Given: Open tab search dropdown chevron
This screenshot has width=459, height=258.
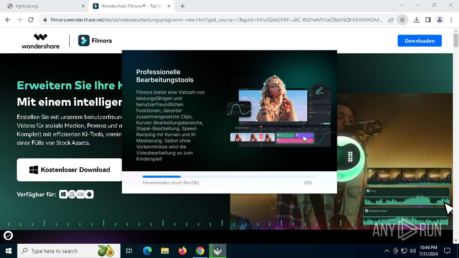Looking at the screenshot, I should point(401,5).
